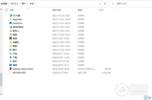152x100 pixels.
Task: Open the chevron after OS (C:) breadcrumb
Action: click(x=20, y=4)
